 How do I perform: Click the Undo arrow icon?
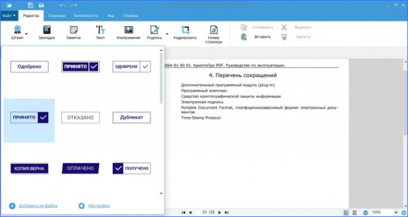tap(63, 5)
